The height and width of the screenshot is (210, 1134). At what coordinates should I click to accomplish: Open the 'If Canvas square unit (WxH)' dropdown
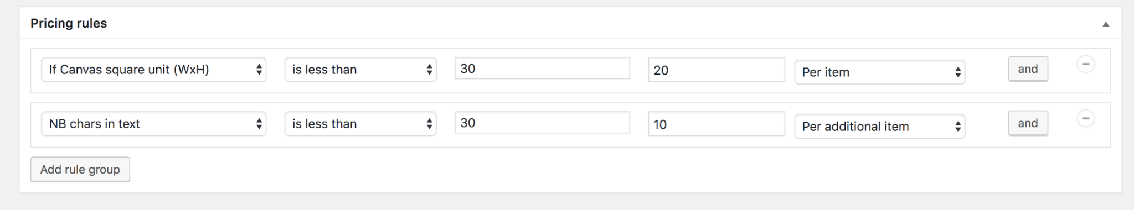[x=154, y=70]
